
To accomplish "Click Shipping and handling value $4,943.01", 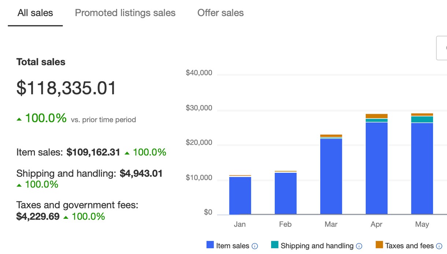I will click(141, 173).
